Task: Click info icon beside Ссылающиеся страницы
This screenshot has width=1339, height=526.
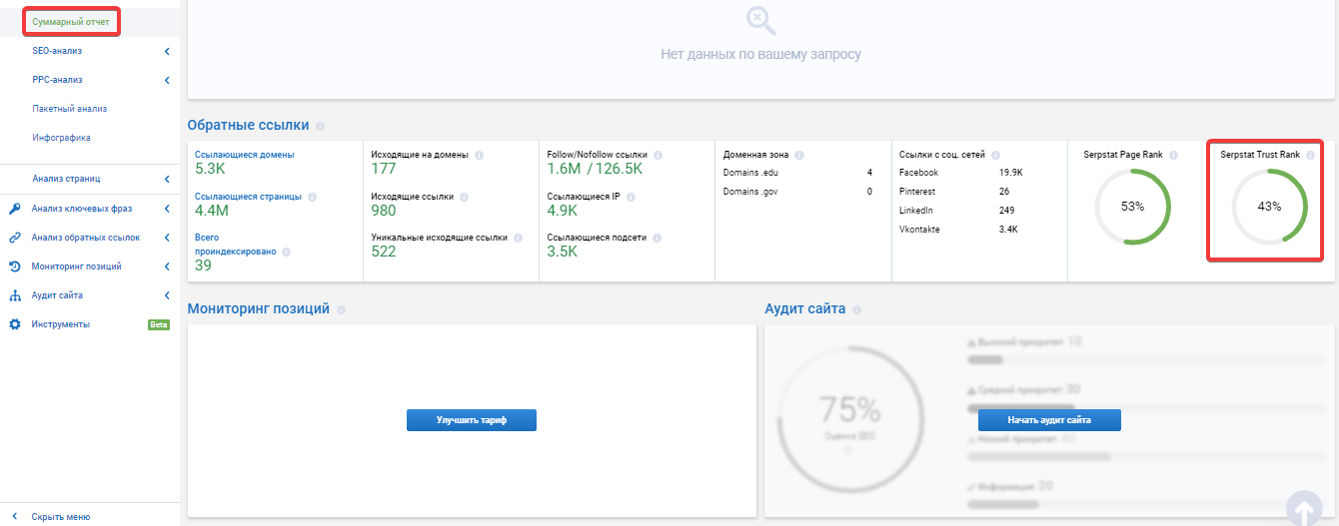Action: click(313, 197)
